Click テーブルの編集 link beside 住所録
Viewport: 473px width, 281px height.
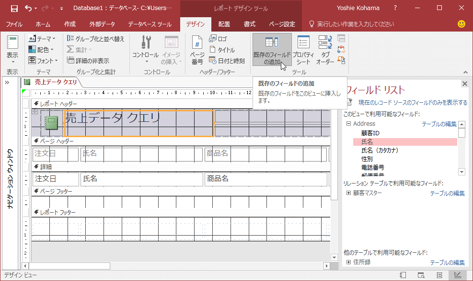(x=447, y=262)
